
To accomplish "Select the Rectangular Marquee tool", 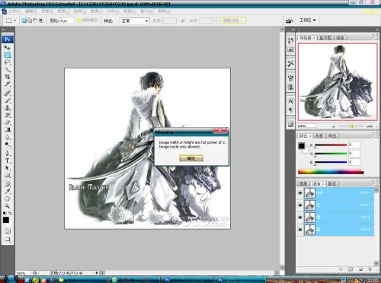I will [7, 55].
